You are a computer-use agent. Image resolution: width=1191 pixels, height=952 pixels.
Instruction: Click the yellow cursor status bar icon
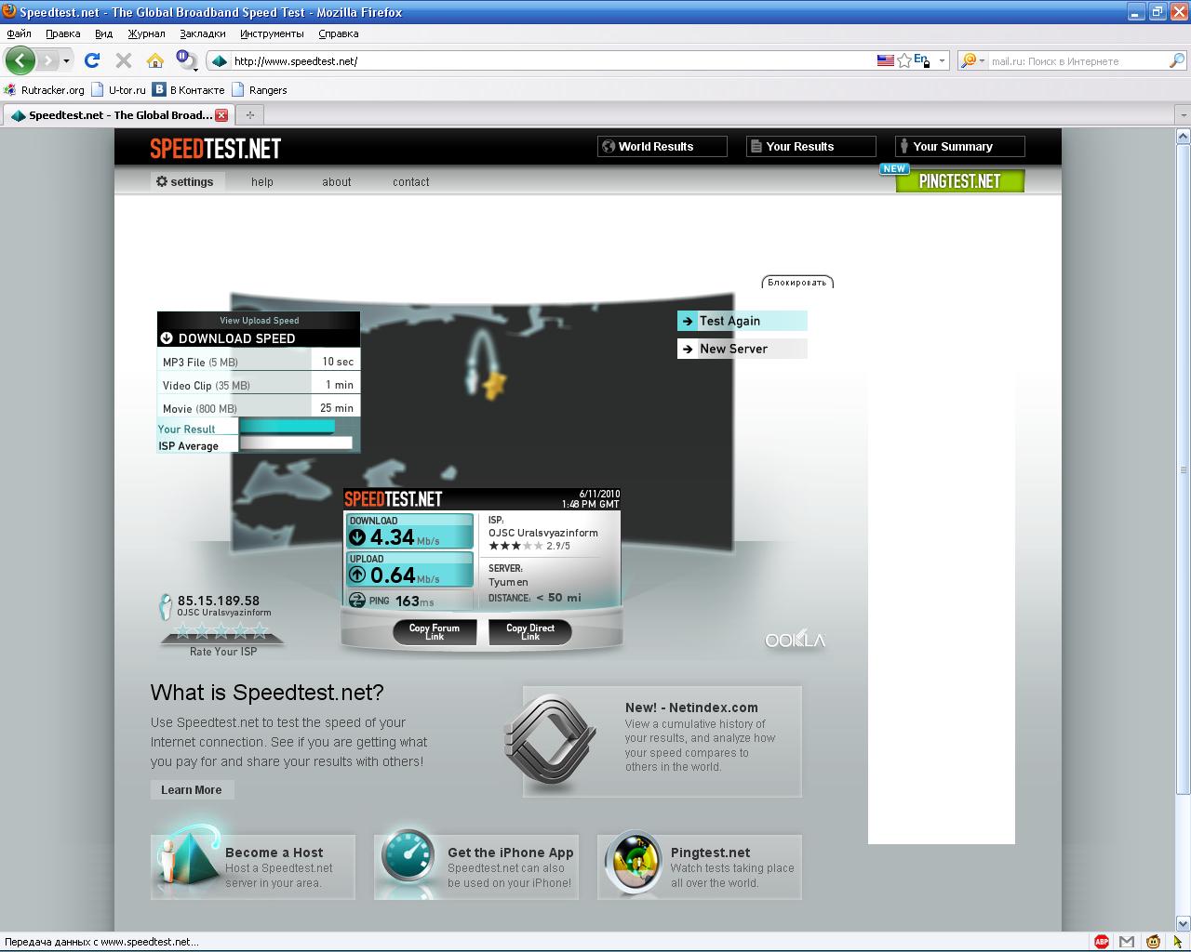(x=1177, y=942)
